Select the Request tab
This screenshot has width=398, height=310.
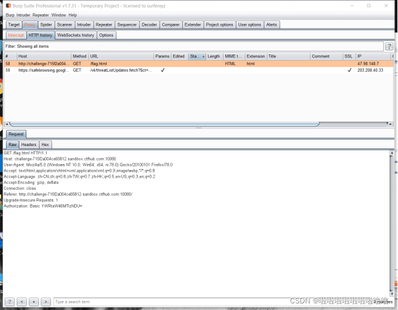click(x=16, y=134)
